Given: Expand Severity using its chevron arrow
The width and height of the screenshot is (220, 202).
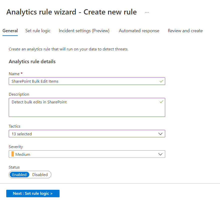Looking at the screenshot, I should click(x=160, y=154).
